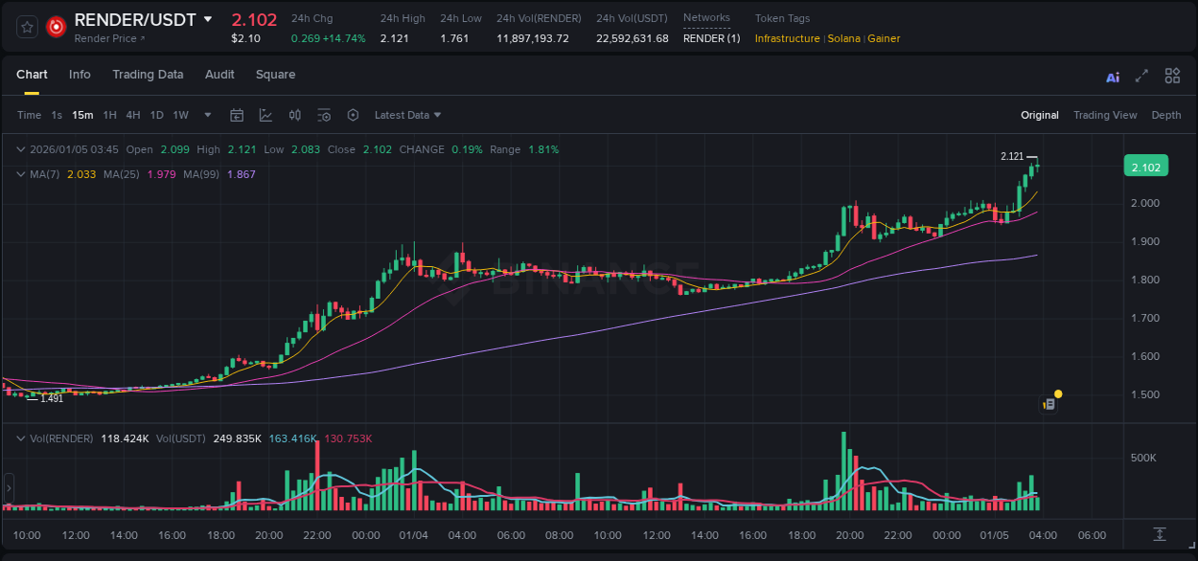Open the extra timeframes dropdown arrow

pyautogui.click(x=206, y=115)
